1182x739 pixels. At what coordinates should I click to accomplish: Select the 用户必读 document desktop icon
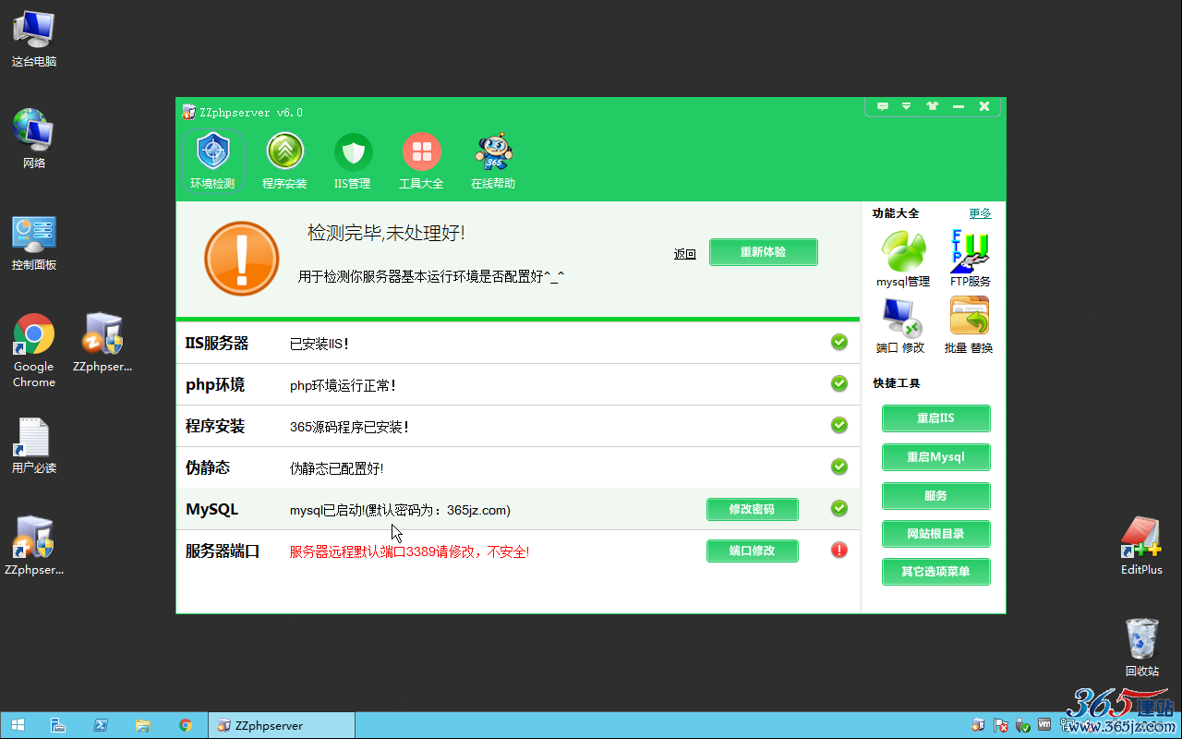pos(34,445)
